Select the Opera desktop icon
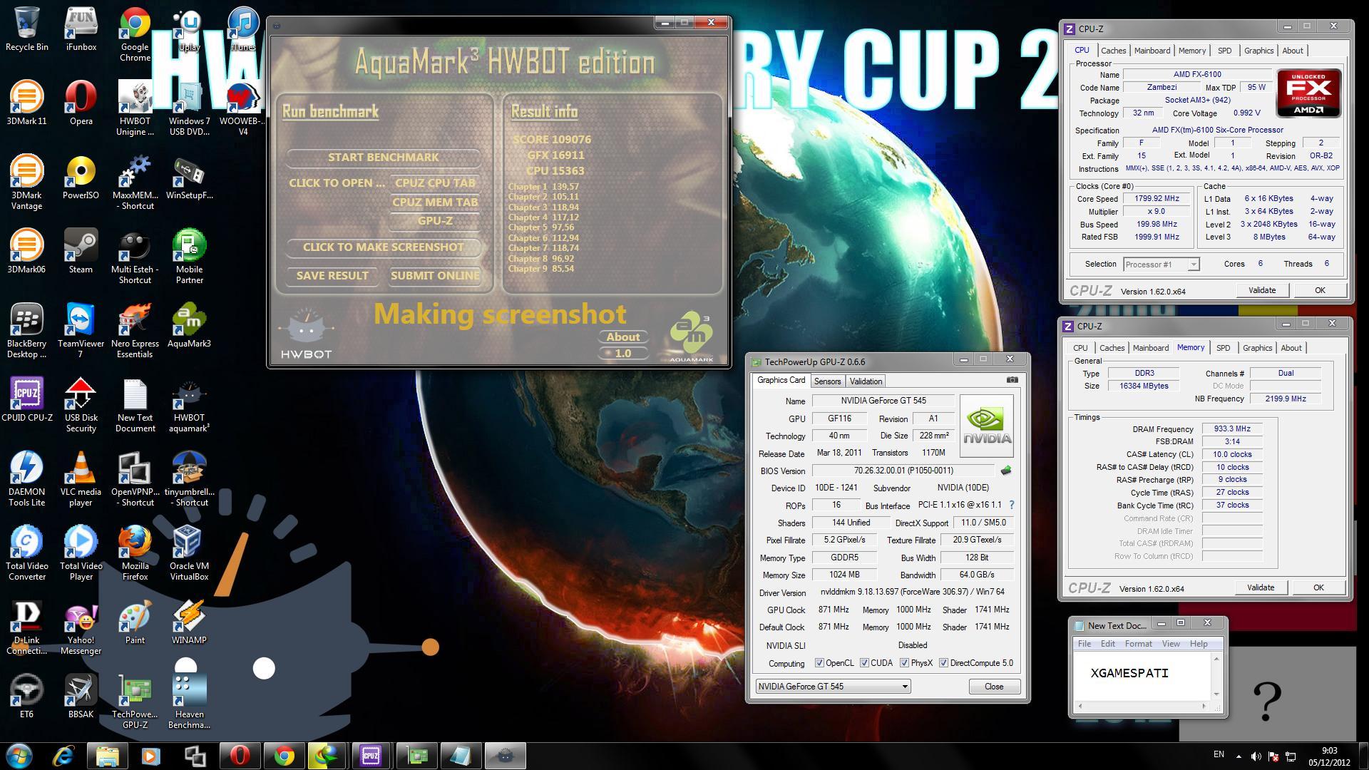Viewport: 1369px width, 770px height. click(81, 103)
